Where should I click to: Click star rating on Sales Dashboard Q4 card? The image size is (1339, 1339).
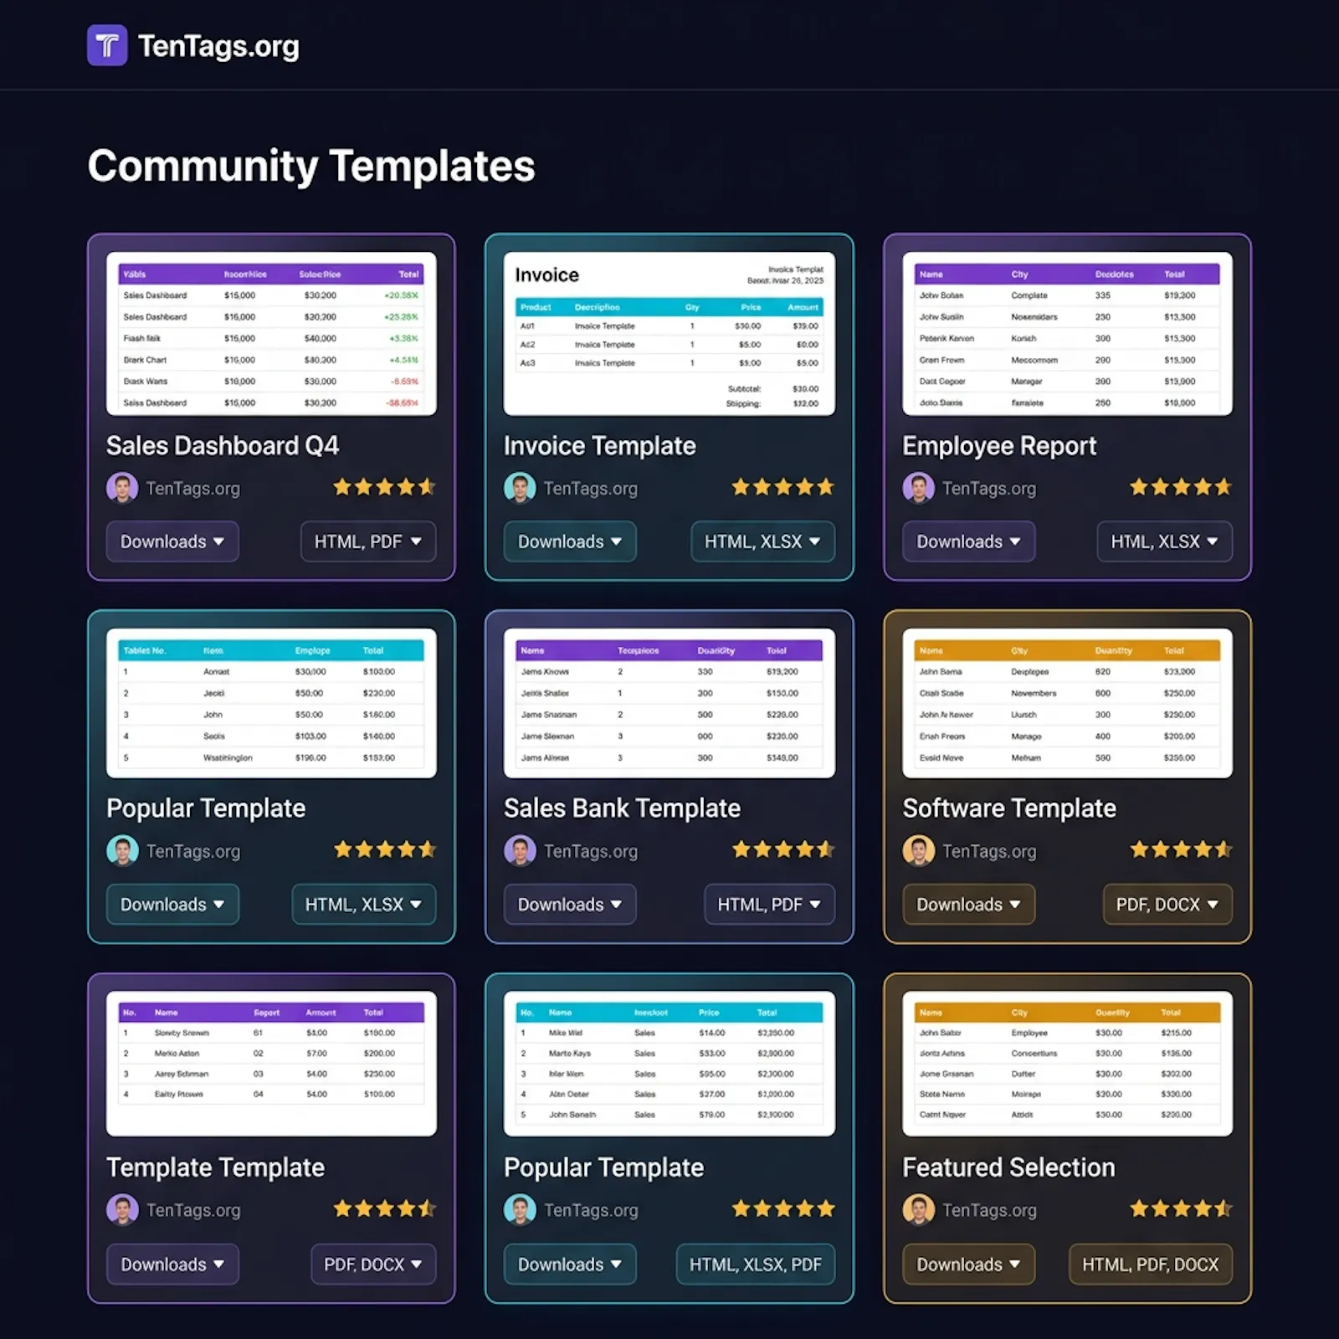[x=384, y=487]
